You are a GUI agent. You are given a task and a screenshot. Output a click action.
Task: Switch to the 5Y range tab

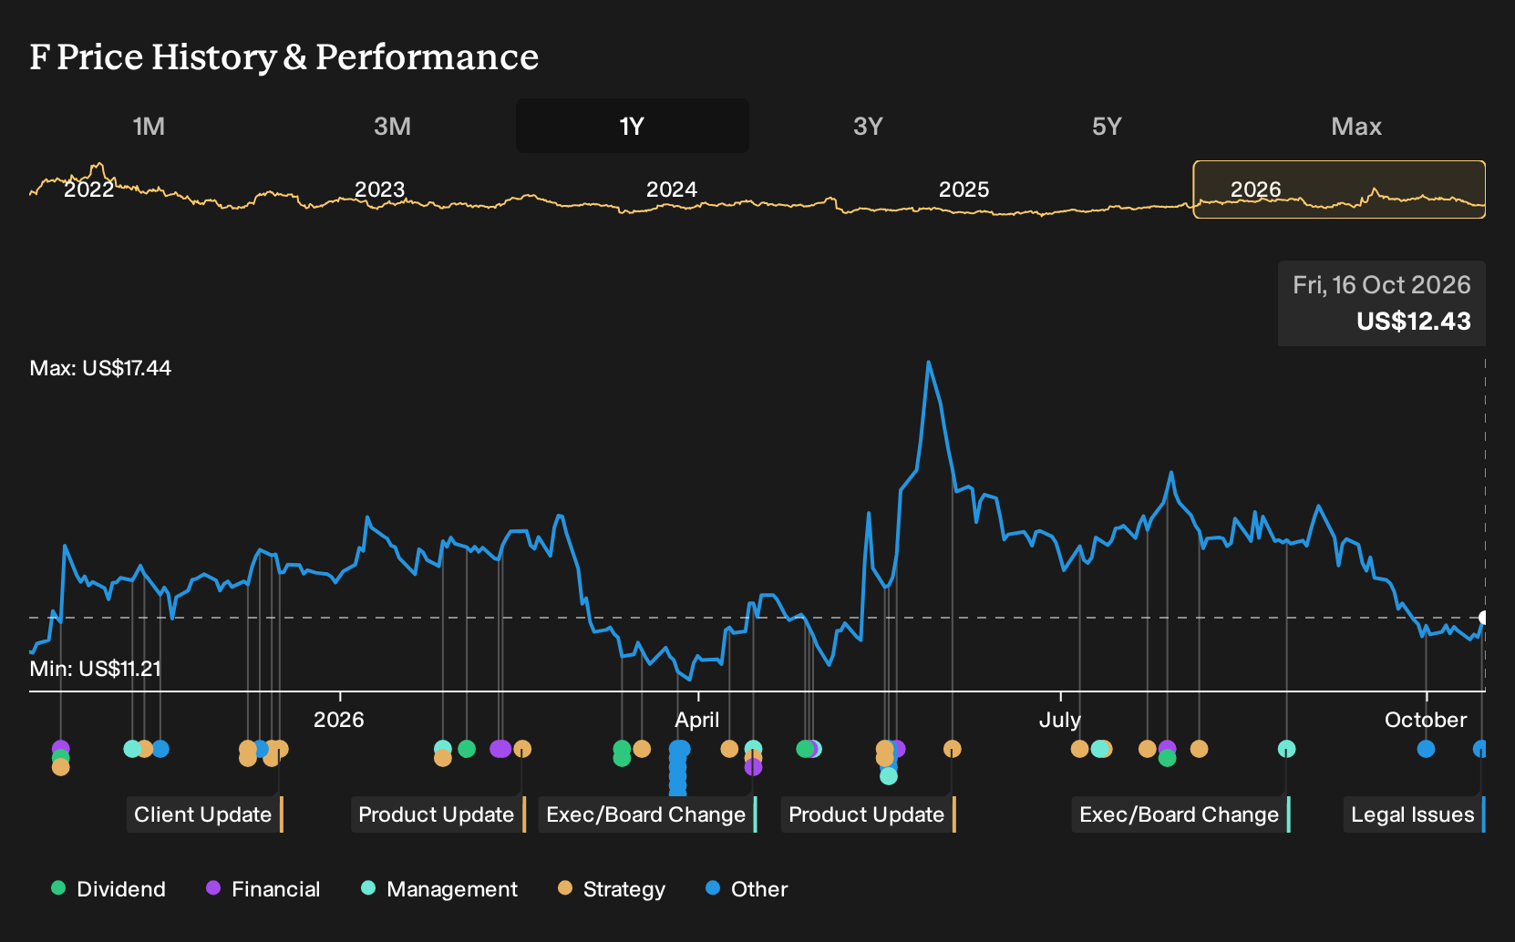[1107, 126]
